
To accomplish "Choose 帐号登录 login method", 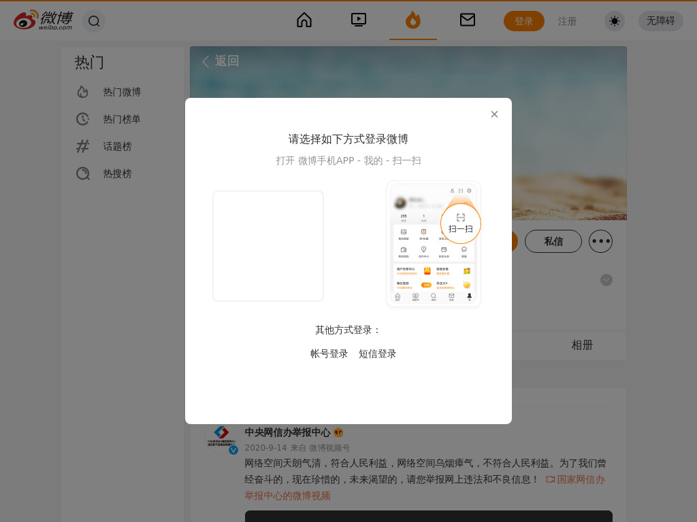I will click(329, 353).
